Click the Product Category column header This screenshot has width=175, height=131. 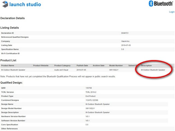62,66
